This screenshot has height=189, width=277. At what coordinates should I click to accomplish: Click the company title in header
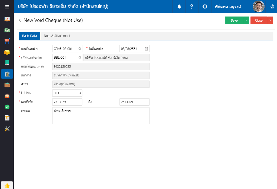[63, 6]
